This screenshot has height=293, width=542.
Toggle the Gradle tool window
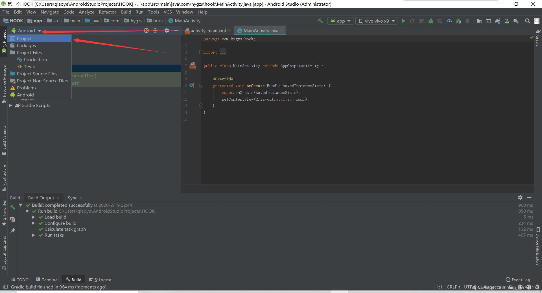coord(538,38)
